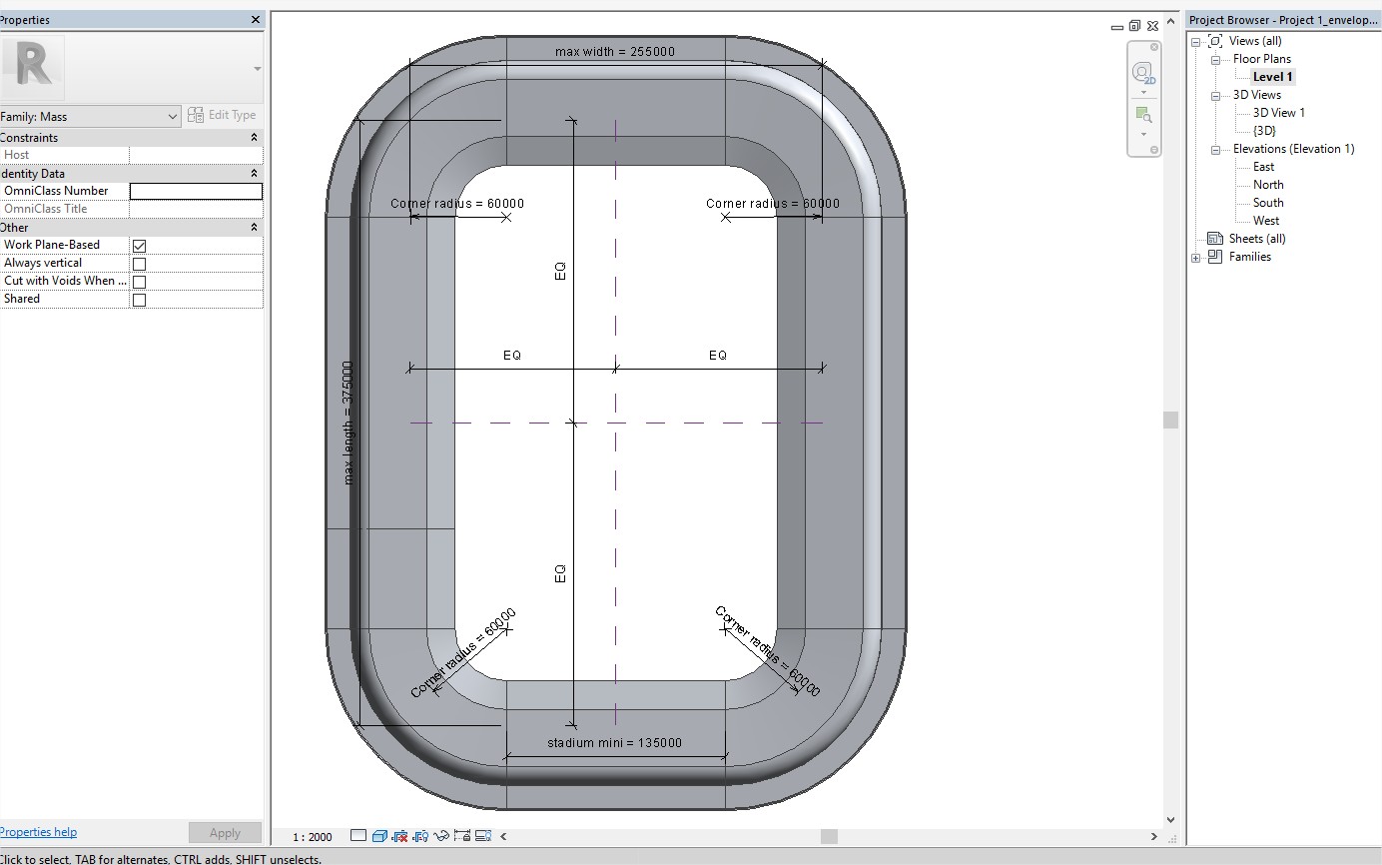Screen dimensions: 1382x865
Task: Collapse the 3D Views node
Action: pyautogui.click(x=1216, y=96)
